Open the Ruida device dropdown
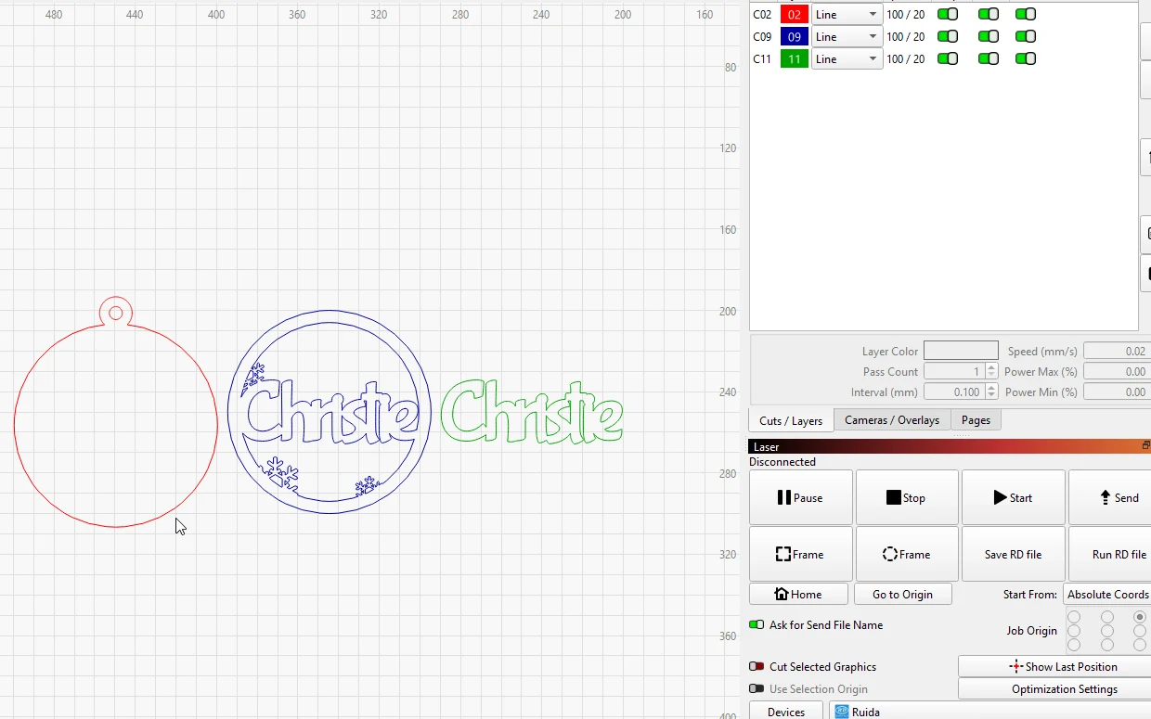1151x719 pixels. coord(991,712)
